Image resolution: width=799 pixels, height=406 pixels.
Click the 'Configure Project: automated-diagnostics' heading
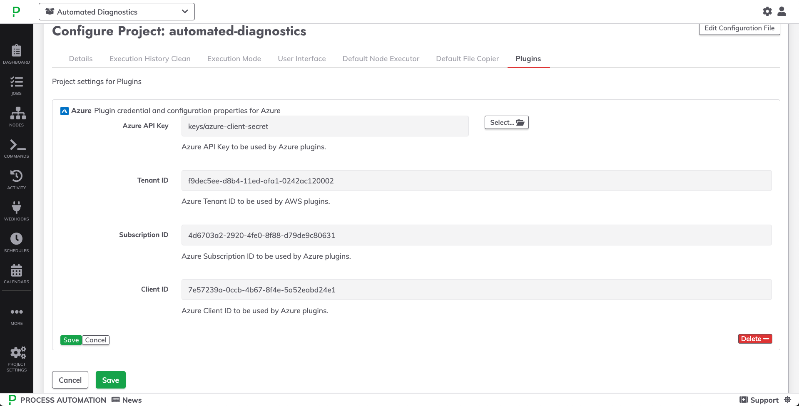[x=179, y=31]
